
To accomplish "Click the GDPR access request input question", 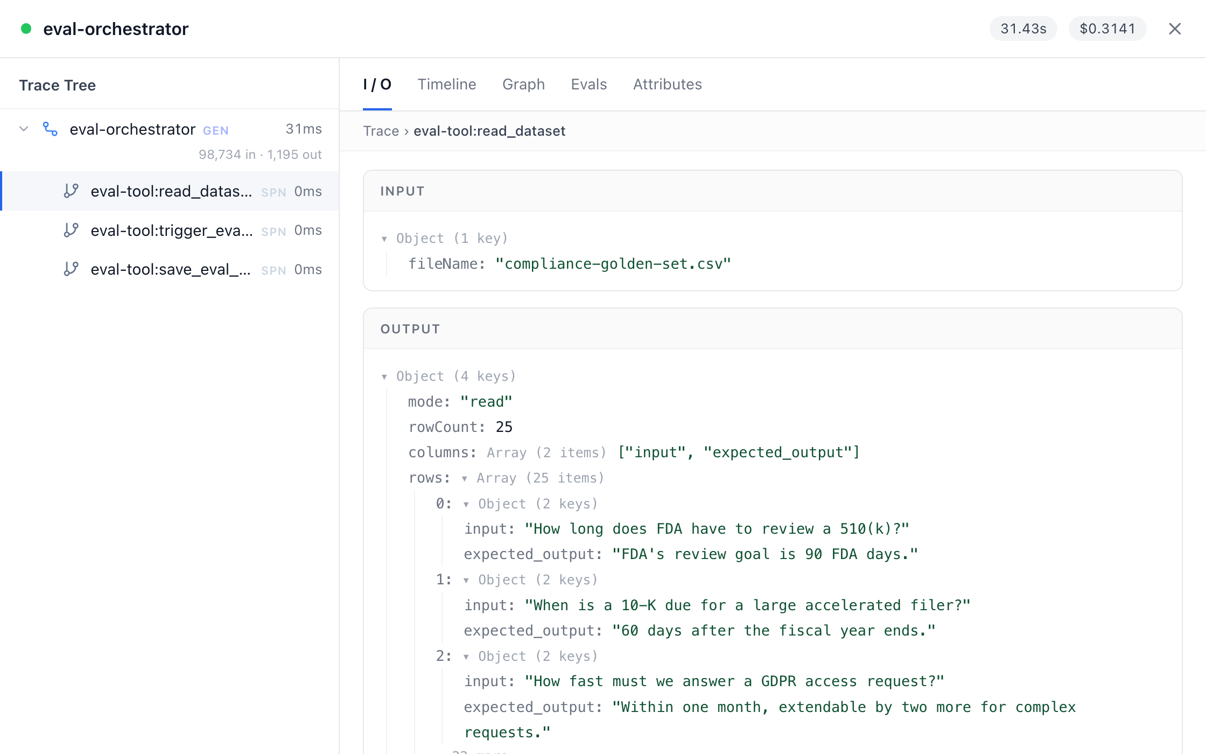I will click(734, 681).
